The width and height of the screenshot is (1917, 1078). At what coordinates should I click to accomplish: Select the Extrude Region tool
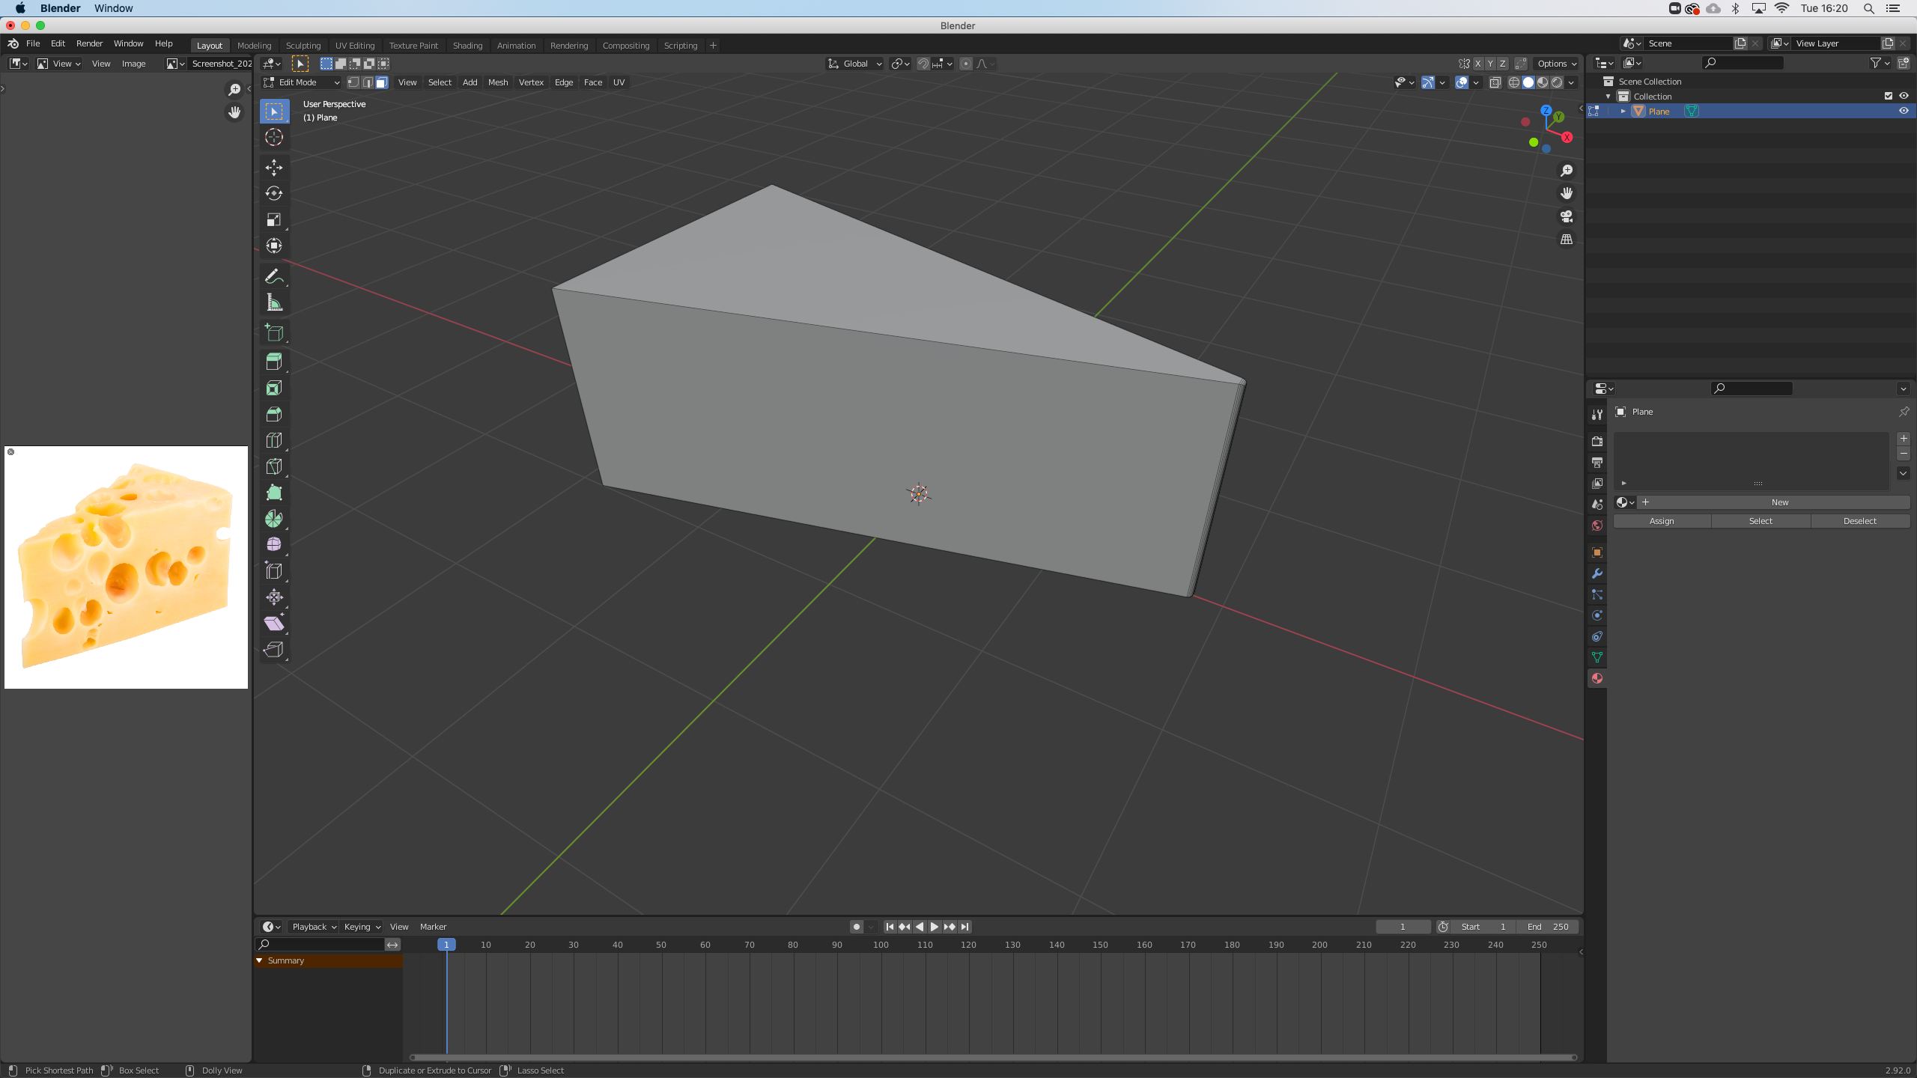click(274, 362)
